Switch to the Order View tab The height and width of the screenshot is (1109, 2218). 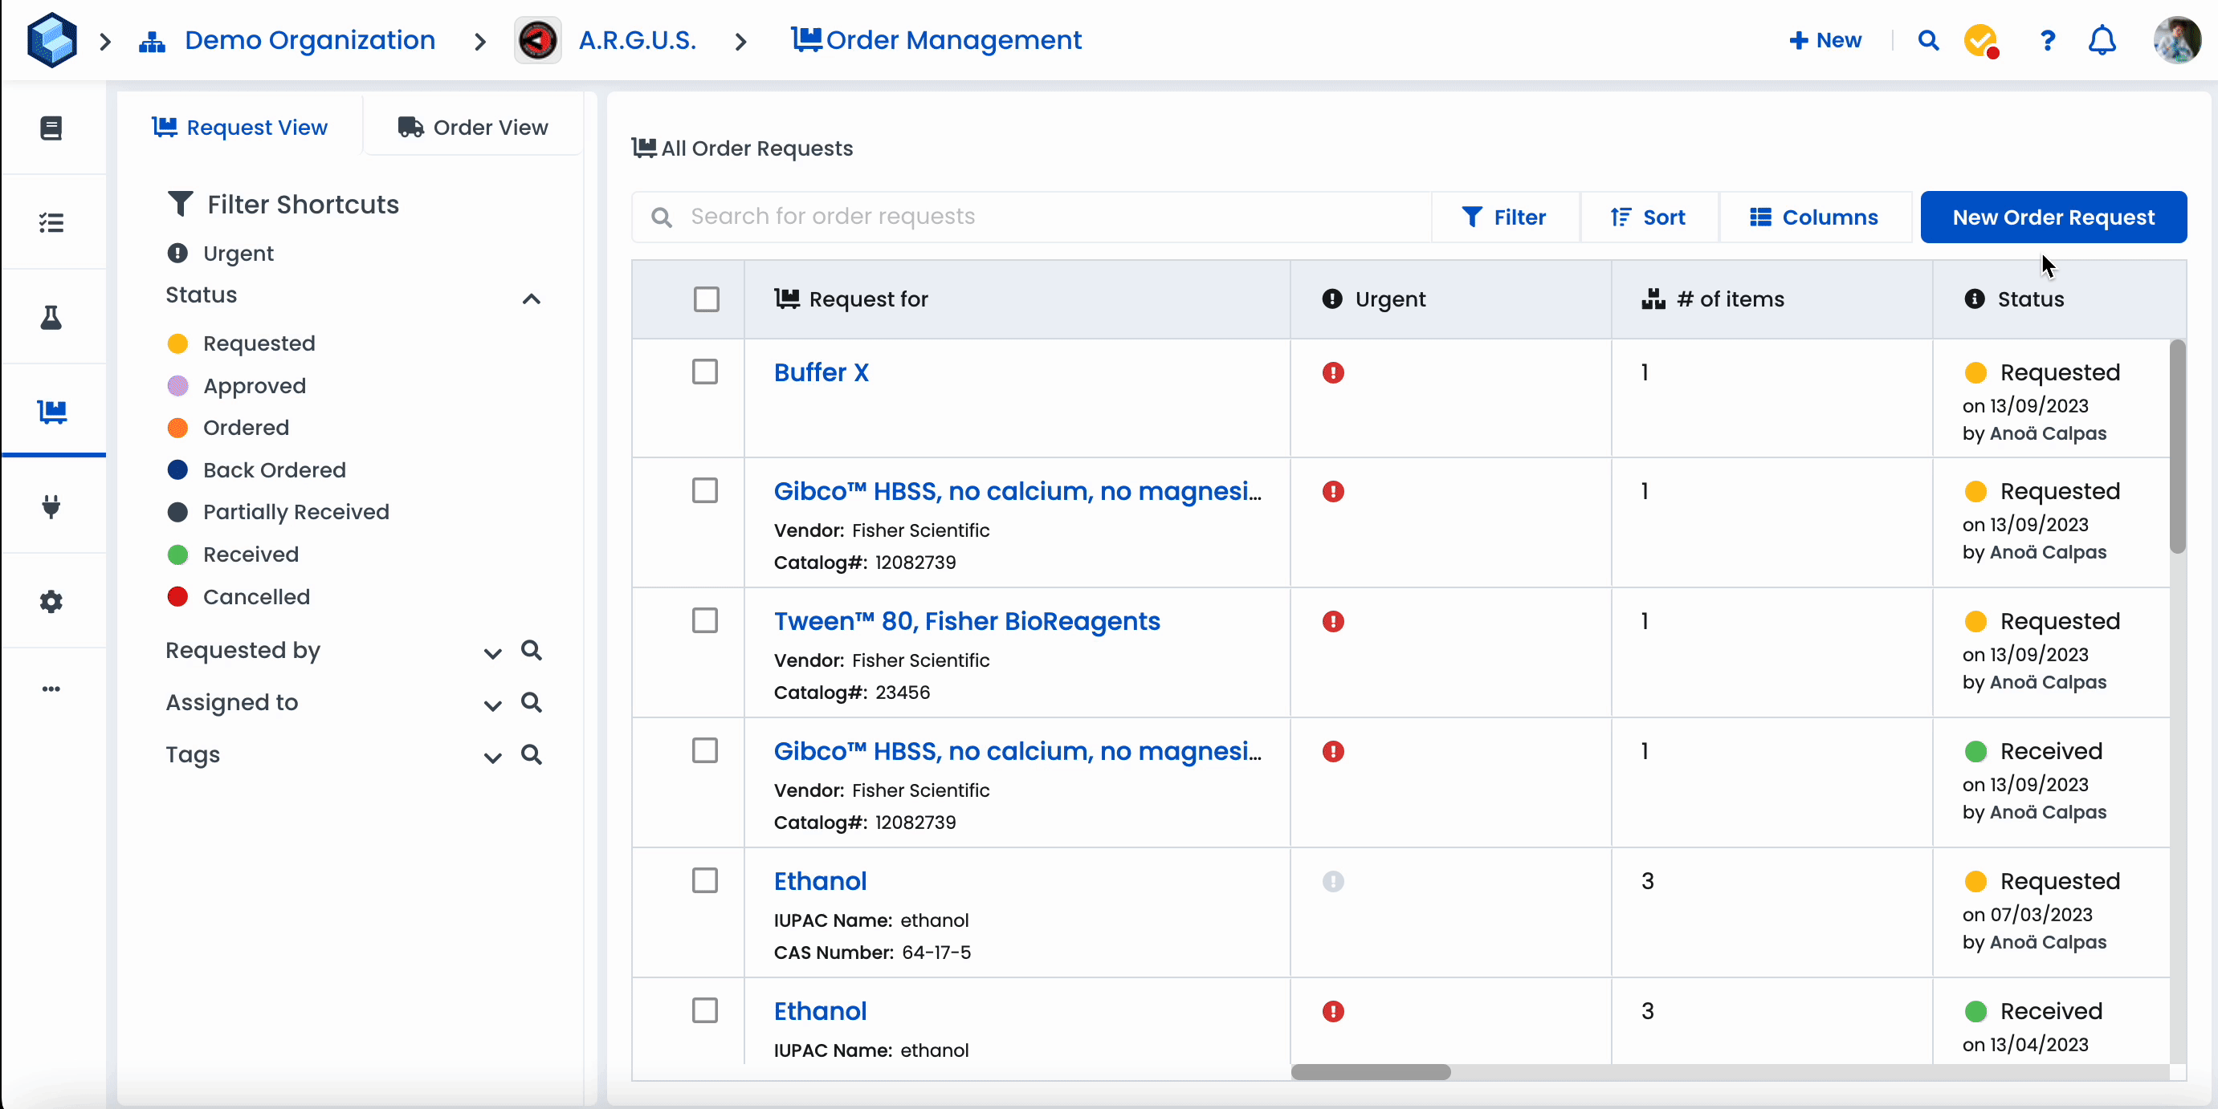(x=473, y=128)
